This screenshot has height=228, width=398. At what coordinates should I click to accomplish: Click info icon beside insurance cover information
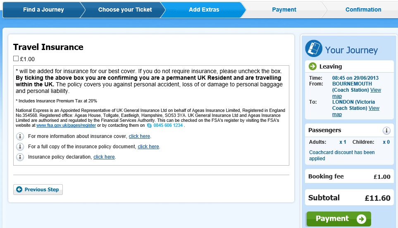(19, 136)
